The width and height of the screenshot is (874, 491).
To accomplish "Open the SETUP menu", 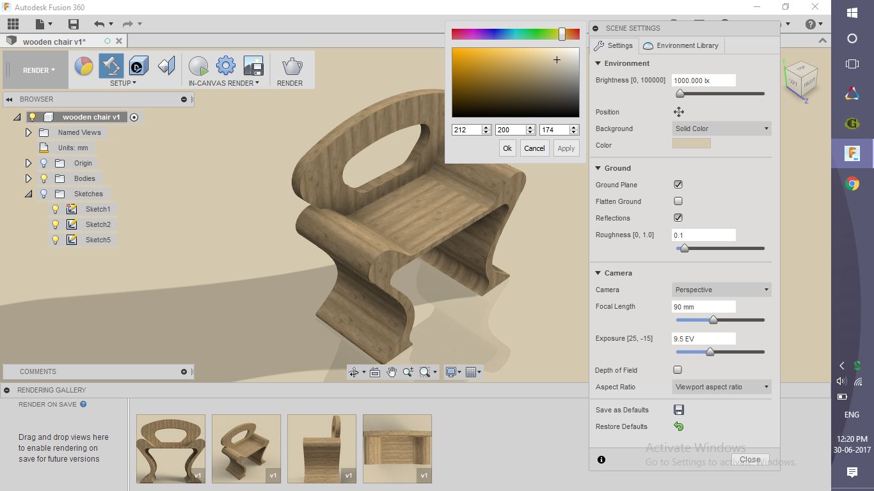I will 123,83.
